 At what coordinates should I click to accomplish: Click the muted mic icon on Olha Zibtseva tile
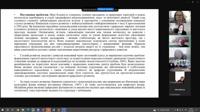(170, 95)
